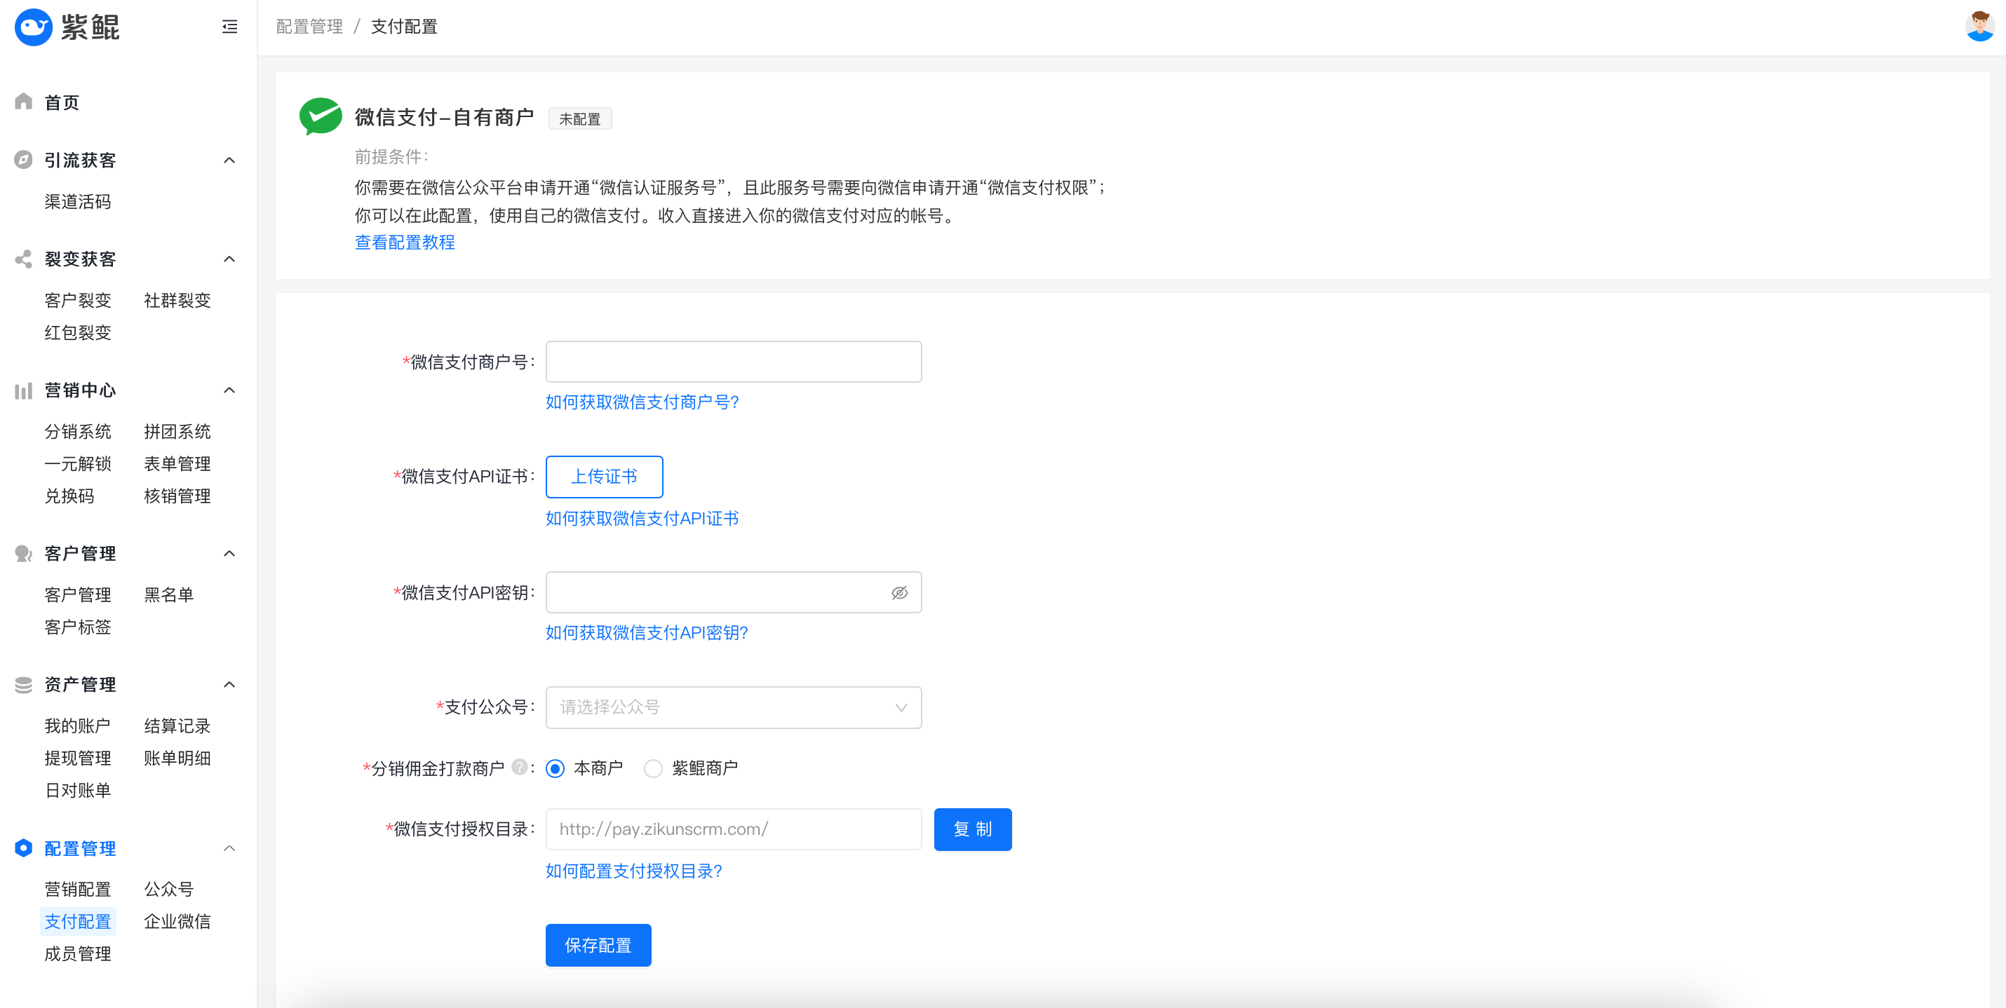
Task: Click the 紫鲲 whale logo icon
Action: (x=34, y=27)
